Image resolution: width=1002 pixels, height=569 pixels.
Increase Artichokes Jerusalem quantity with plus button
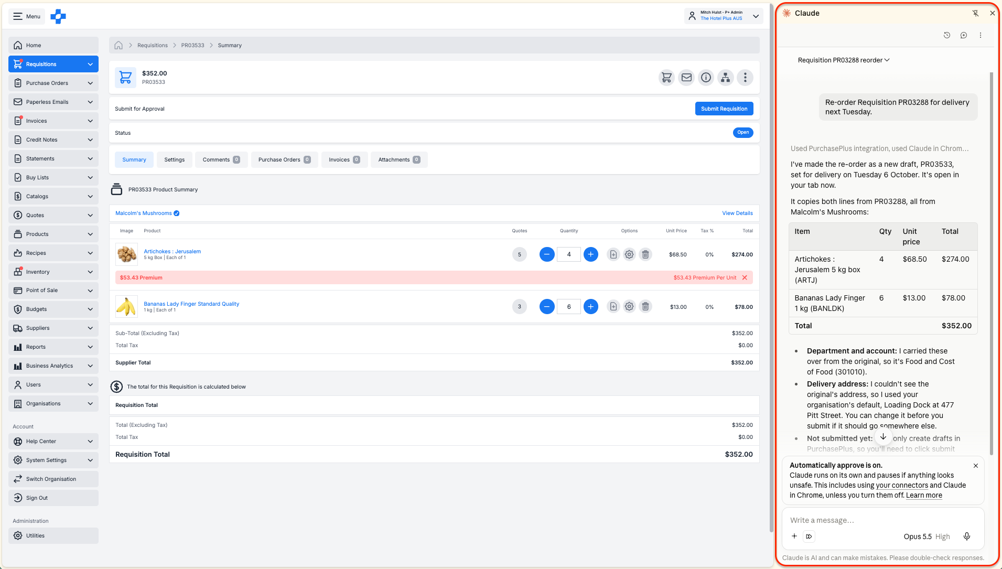pyautogui.click(x=591, y=254)
